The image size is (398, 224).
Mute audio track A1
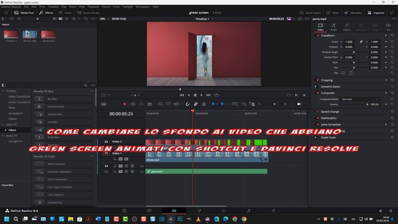coord(132,166)
